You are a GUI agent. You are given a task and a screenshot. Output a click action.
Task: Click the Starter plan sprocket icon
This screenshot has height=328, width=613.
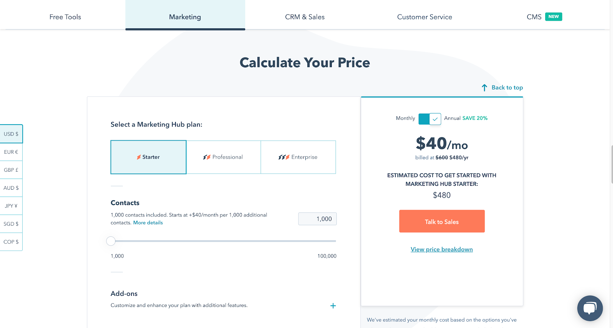[139, 157]
